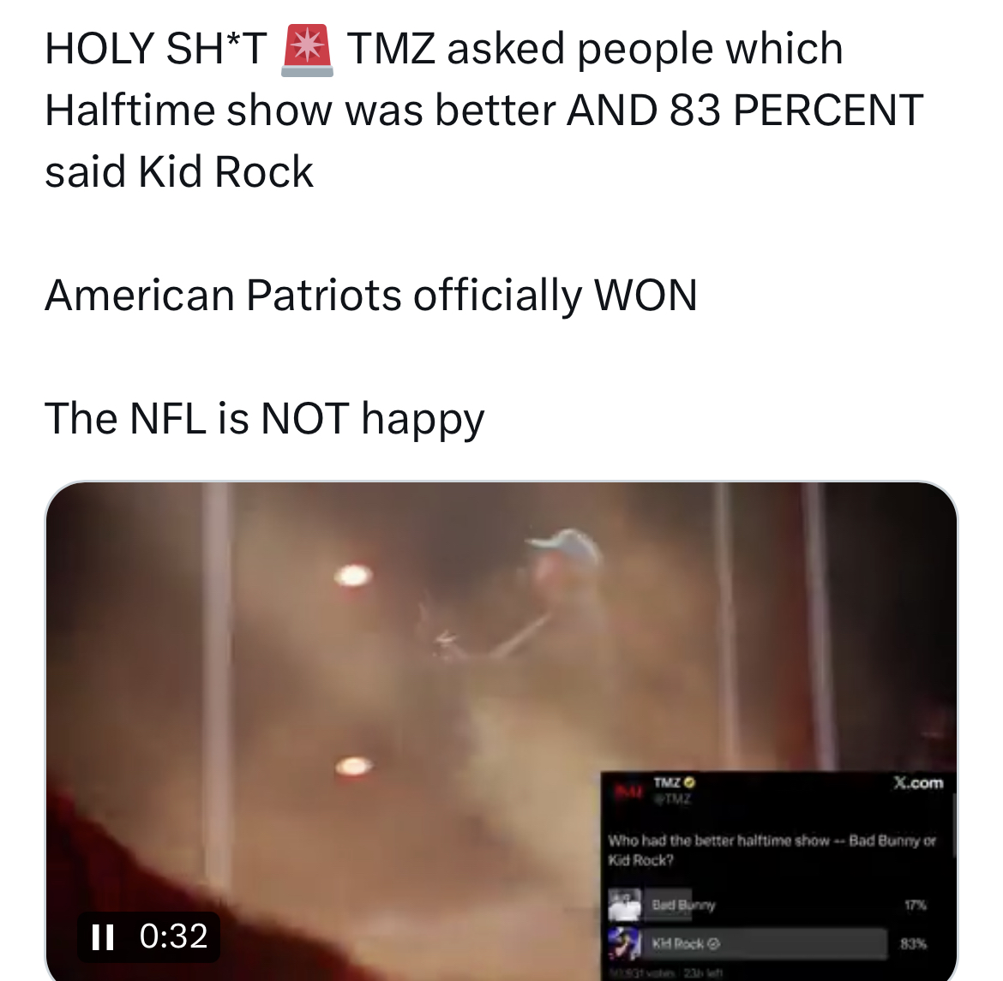Select the Bad Bunny poll thumbnail image
Screen dimensions: 1003x981
click(624, 905)
